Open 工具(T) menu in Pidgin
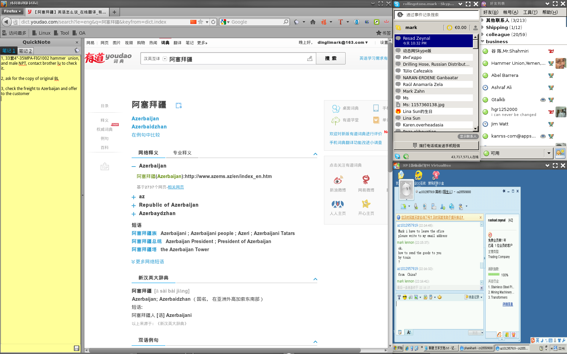The height and width of the screenshot is (354, 567). tap(530, 12)
